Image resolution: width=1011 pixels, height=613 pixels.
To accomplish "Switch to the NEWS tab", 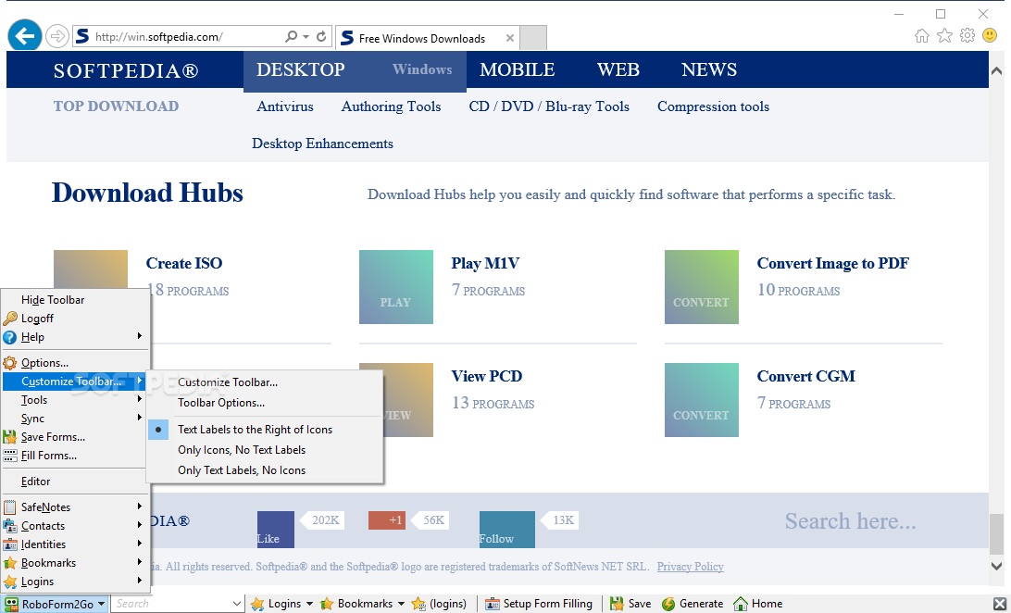I will [x=708, y=69].
